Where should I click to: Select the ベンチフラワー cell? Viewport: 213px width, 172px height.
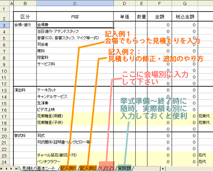(x=75, y=162)
